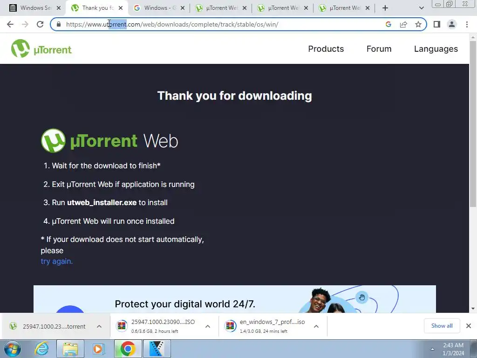Expand options for the .torrent download
The width and height of the screenshot is (477, 358).
(99, 326)
